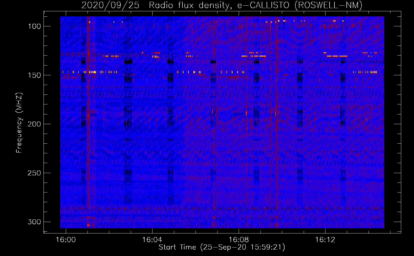Screen dimensions: 414x256
Task: Click the 16:08 time tick label
Action: coord(239,240)
